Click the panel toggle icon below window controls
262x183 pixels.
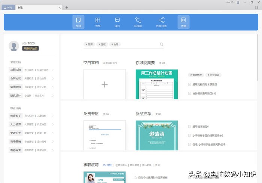pos(257,7)
